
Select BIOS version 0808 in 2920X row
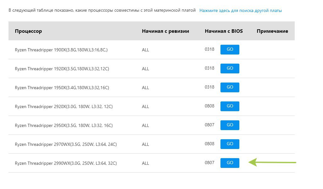point(209,106)
